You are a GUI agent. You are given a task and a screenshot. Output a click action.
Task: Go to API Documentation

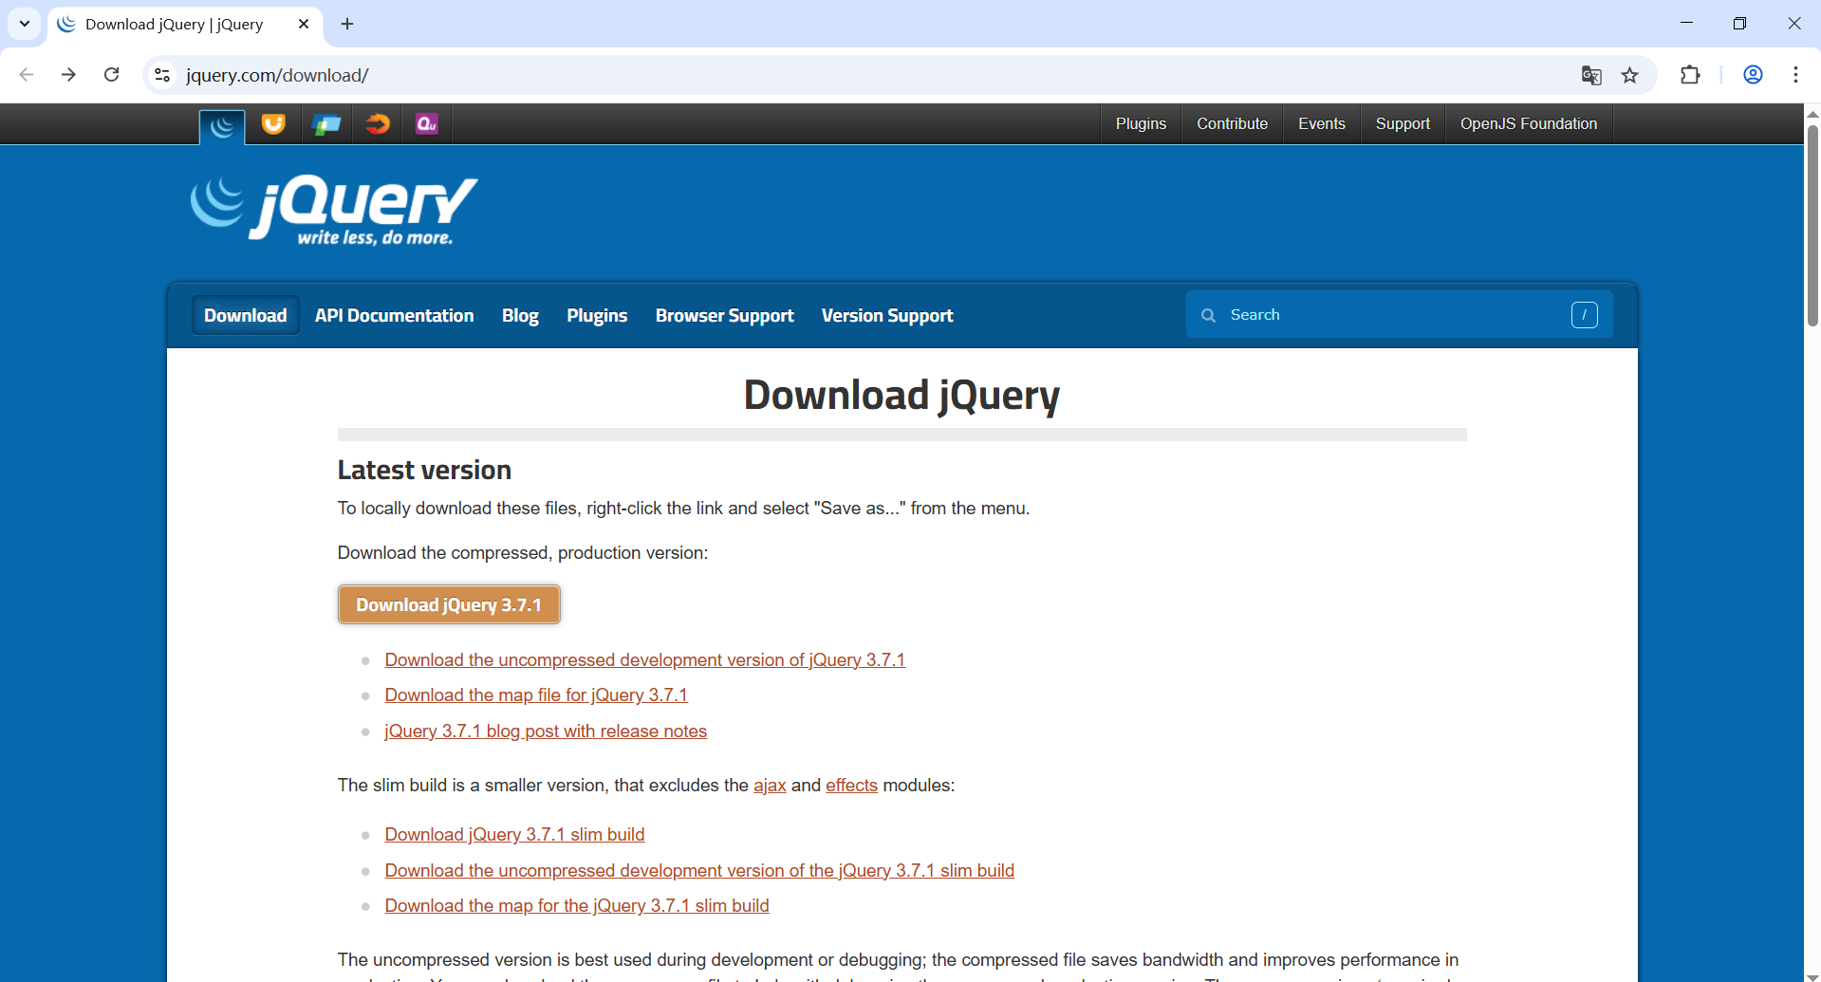click(x=394, y=315)
